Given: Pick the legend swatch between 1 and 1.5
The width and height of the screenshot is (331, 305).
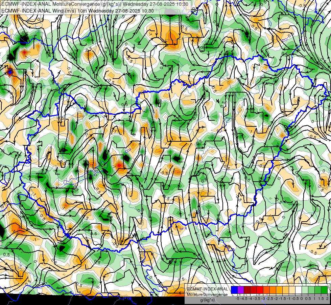Looking at the screenshot, I should click(x=318, y=290).
